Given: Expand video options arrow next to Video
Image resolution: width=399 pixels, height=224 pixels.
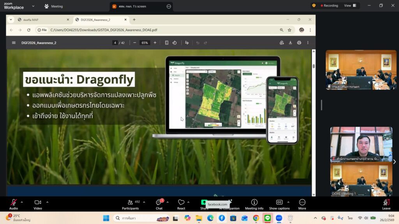Looking at the screenshot, I should coord(48,202).
